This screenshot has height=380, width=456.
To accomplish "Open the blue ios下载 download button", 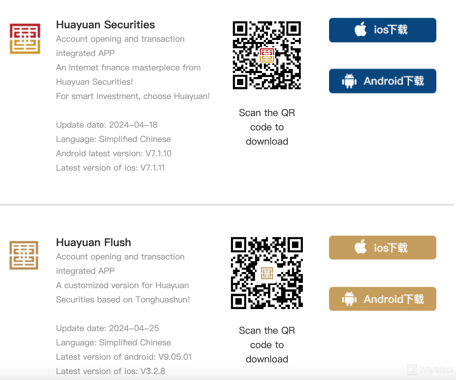I will (x=382, y=30).
